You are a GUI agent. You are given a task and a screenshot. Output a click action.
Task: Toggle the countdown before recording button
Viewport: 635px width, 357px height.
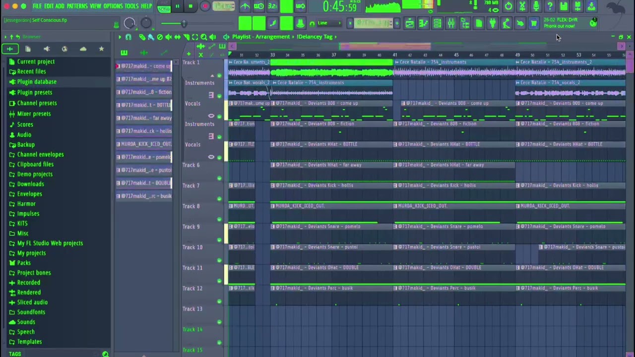272,6
